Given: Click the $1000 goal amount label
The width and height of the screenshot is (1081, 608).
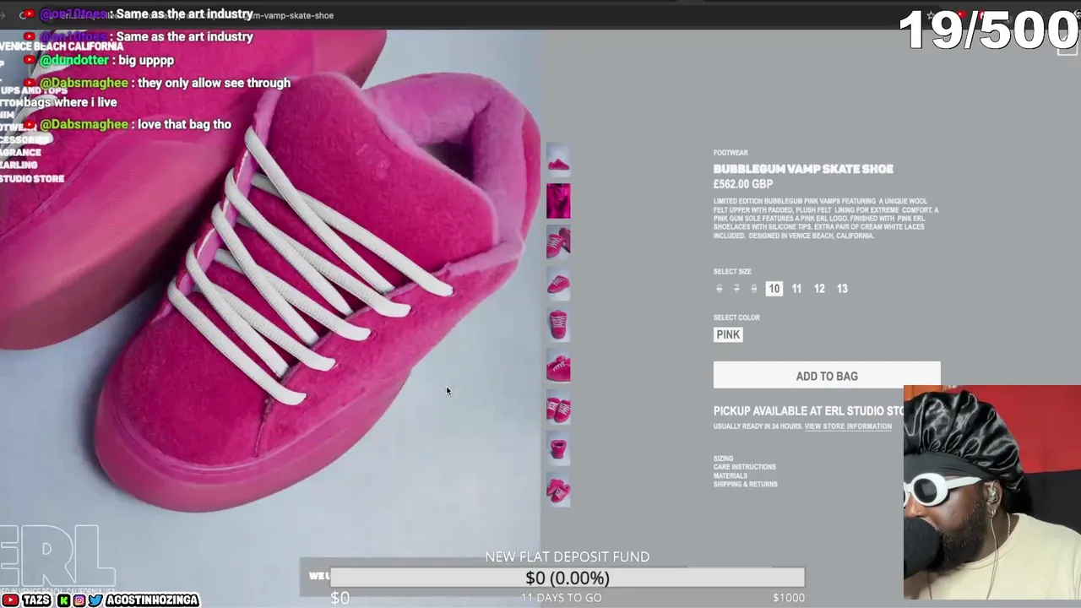Looking at the screenshot, I should 789,598.
